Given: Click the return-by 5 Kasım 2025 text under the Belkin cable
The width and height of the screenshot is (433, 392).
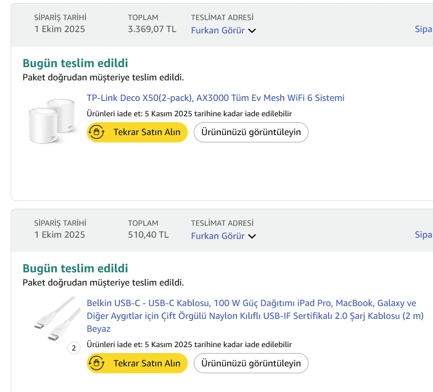Looking at the screenshot, I should coord(189,345).
